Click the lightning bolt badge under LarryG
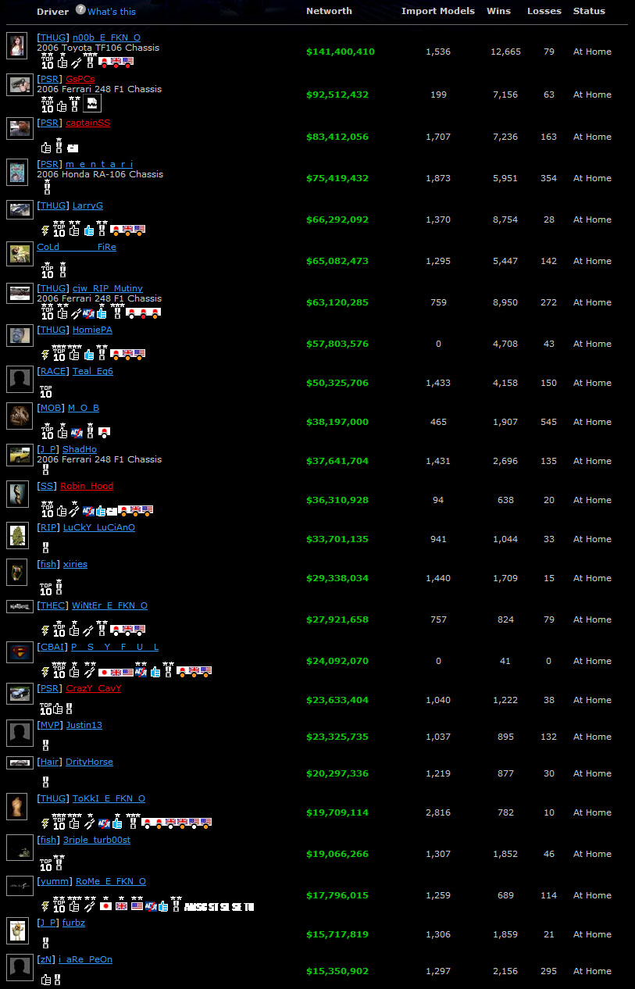 coord(45,230)
